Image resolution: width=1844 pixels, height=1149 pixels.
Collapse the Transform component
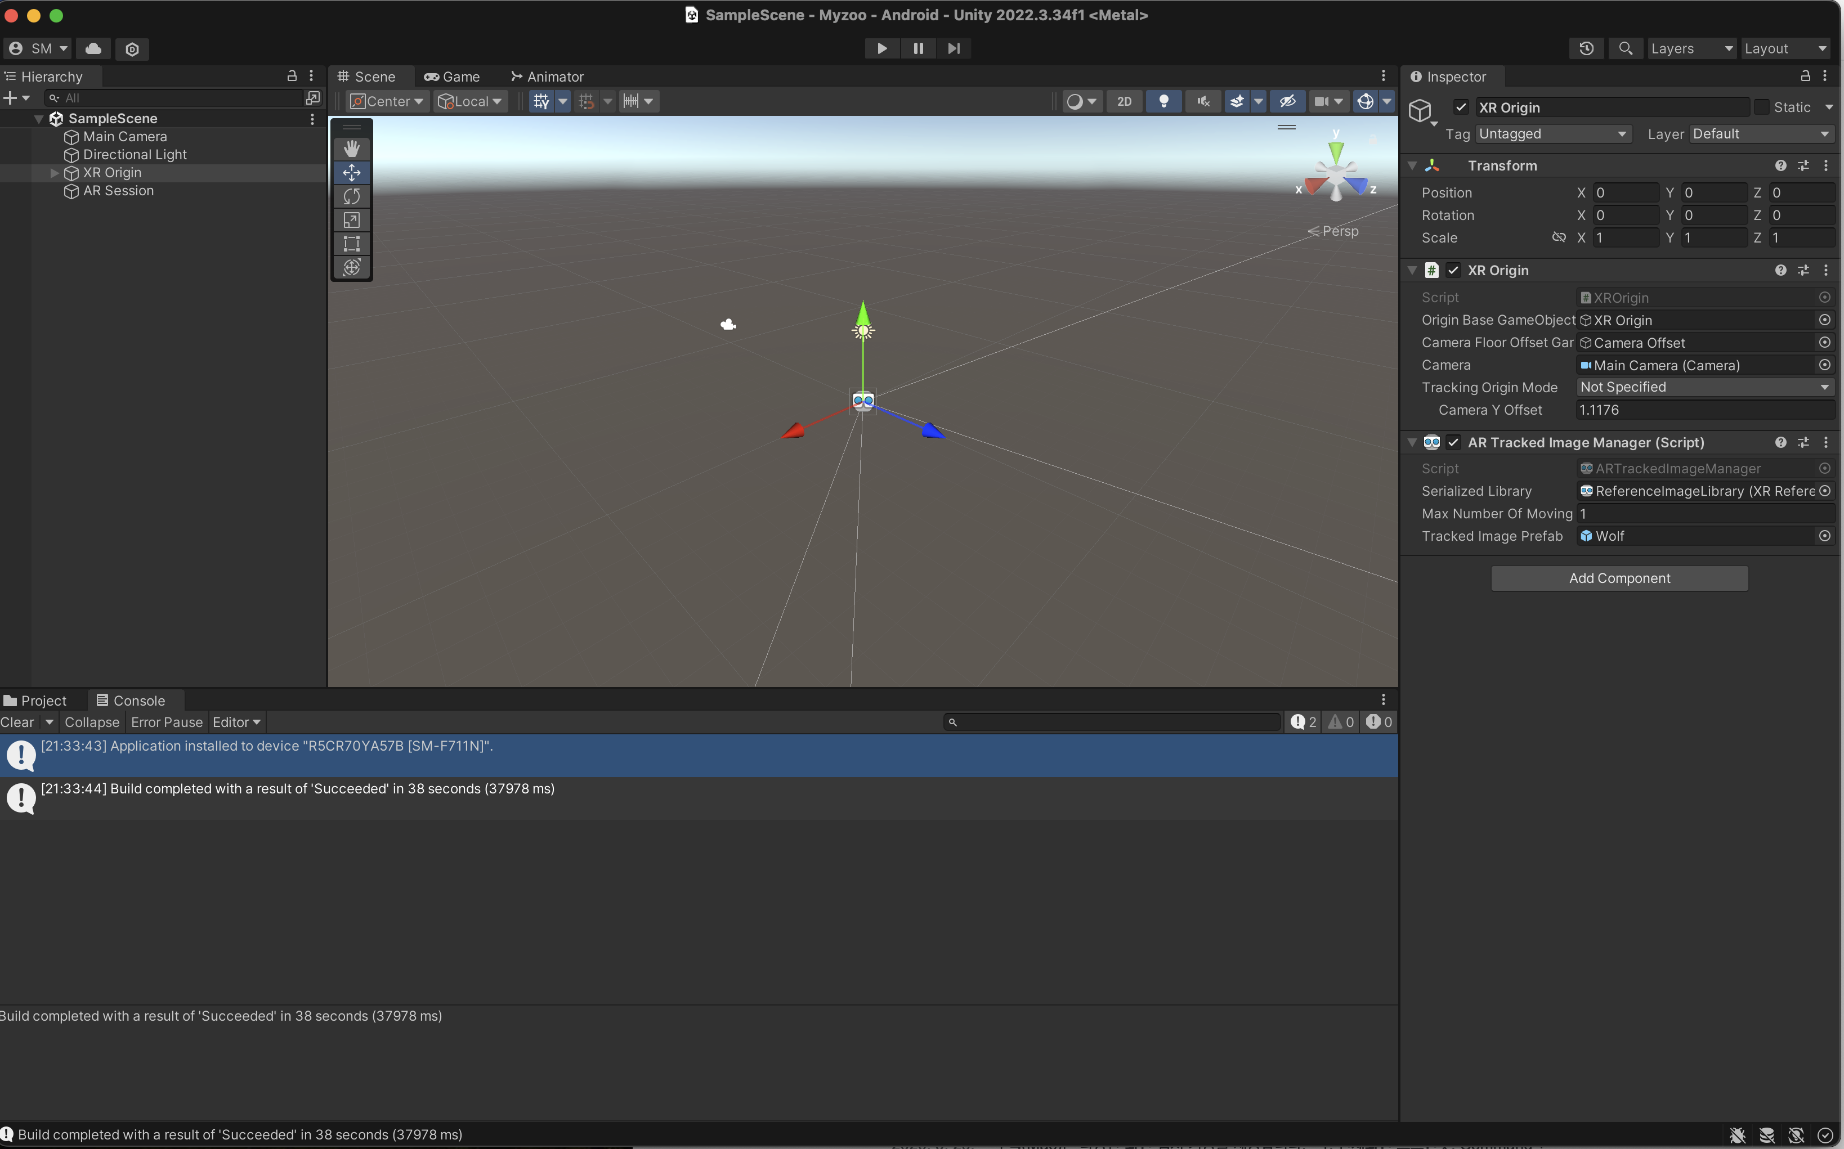[1412, 165]
